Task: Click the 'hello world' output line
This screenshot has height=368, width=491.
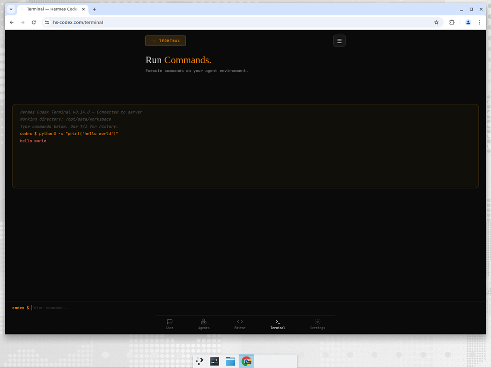Action: pos(33,141)
